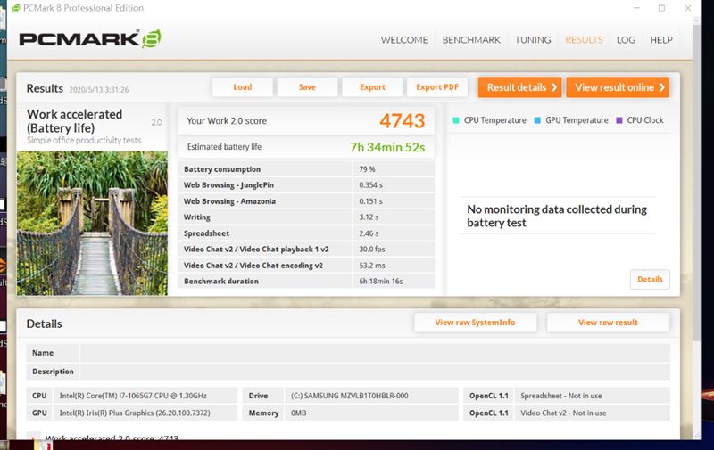Click the window's vertical scrollbar
Screen dimensions: 714x450
pyautogui.click(x=696, y=182)
